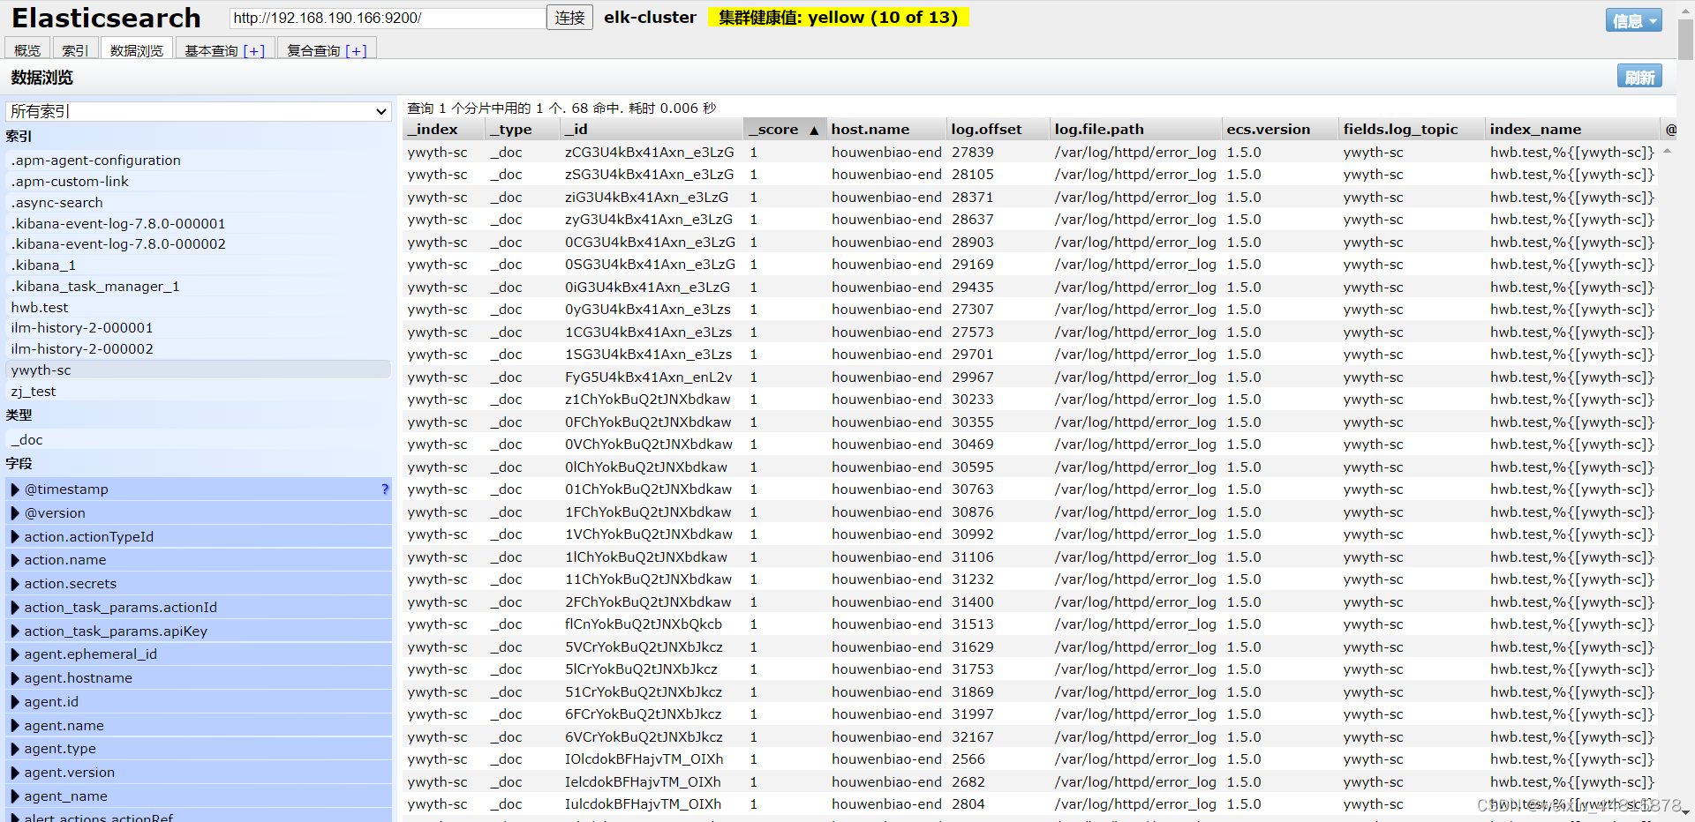Select the zj_test index

click(x=199, y=392)
